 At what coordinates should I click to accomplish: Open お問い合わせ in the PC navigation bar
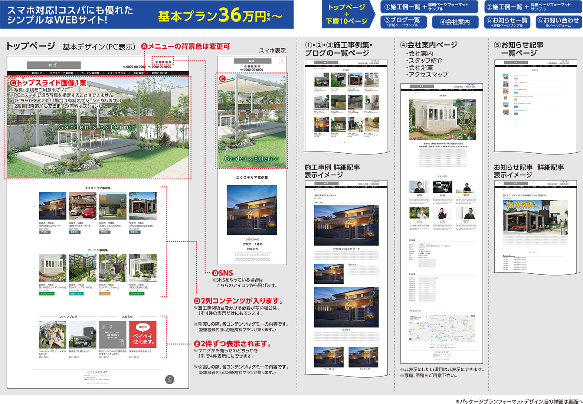pos(160,73)
